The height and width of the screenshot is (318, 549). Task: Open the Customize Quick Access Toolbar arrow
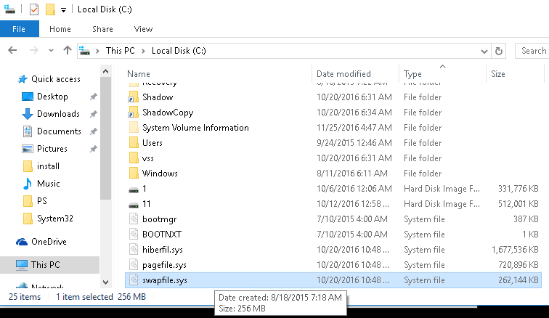pos(63,10)
